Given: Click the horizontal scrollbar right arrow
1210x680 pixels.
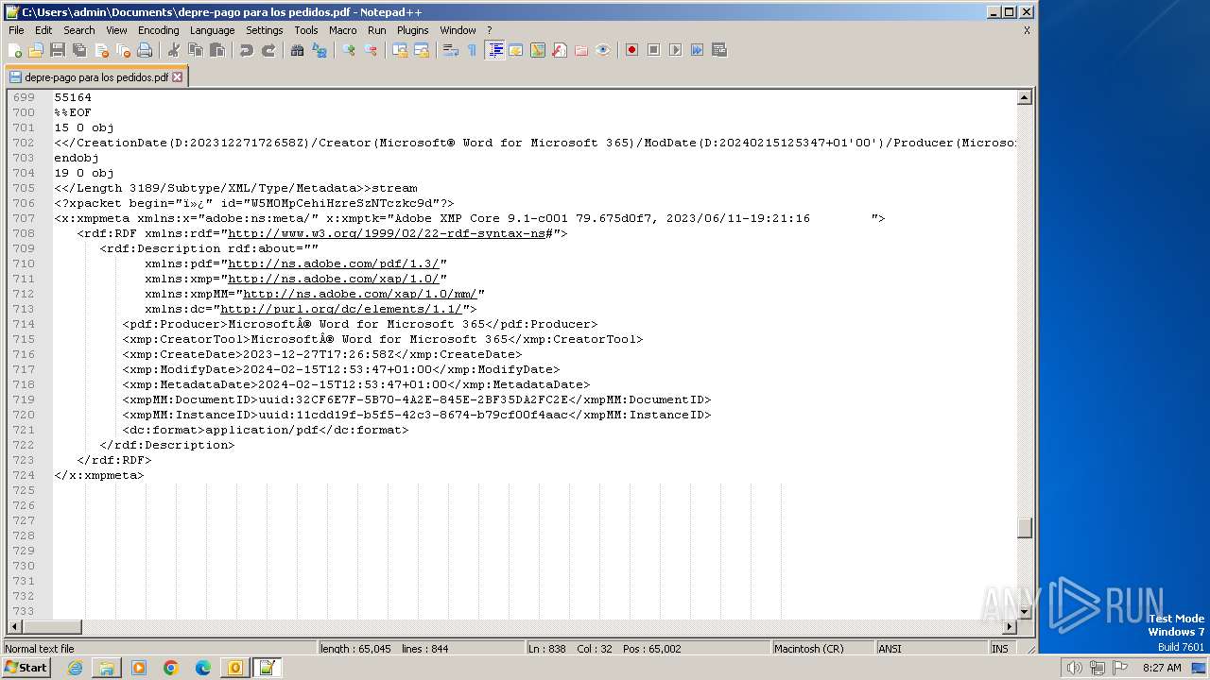Looking at the screenshot, I should coord(1009,626).
